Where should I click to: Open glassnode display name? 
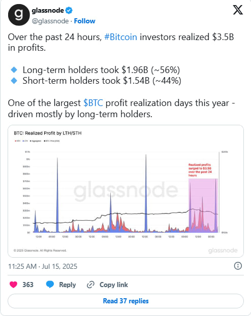click(x=48, y=10)
